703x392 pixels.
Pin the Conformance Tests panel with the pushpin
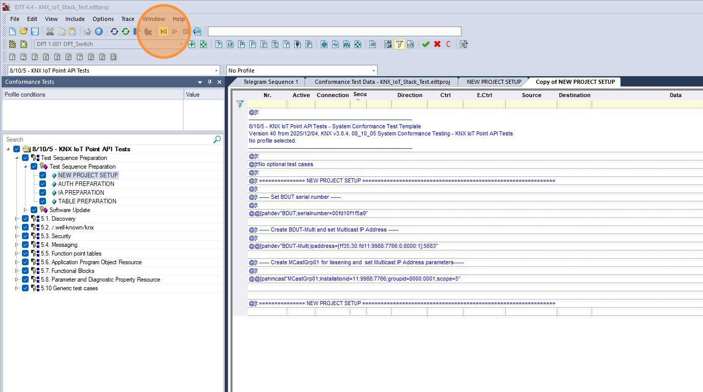pyautogui.click(x=209, y=82)
